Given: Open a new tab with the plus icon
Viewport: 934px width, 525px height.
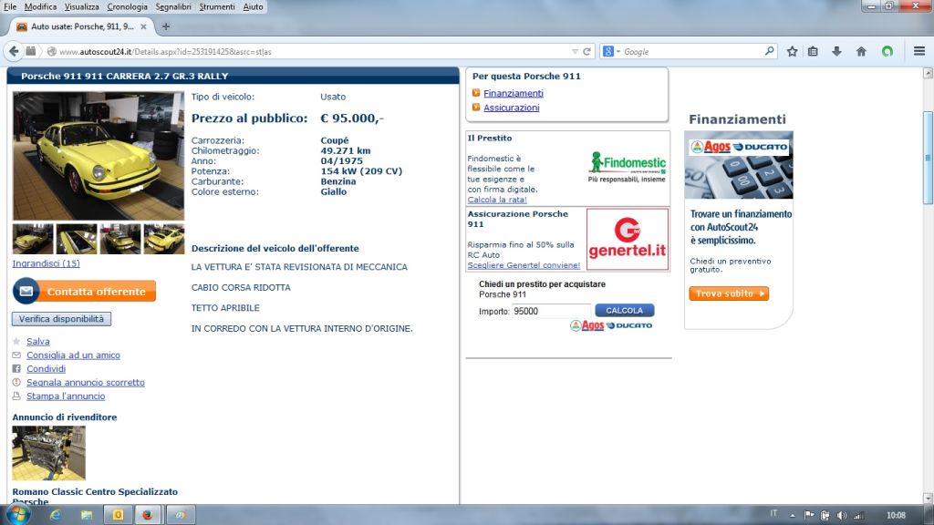Looking at the screenshot, I should (x=166, y=26).
